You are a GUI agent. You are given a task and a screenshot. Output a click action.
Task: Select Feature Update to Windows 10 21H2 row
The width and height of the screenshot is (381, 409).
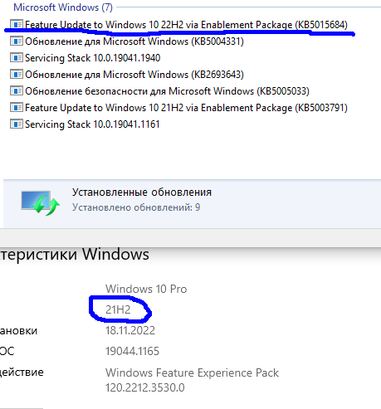[186, 108]
